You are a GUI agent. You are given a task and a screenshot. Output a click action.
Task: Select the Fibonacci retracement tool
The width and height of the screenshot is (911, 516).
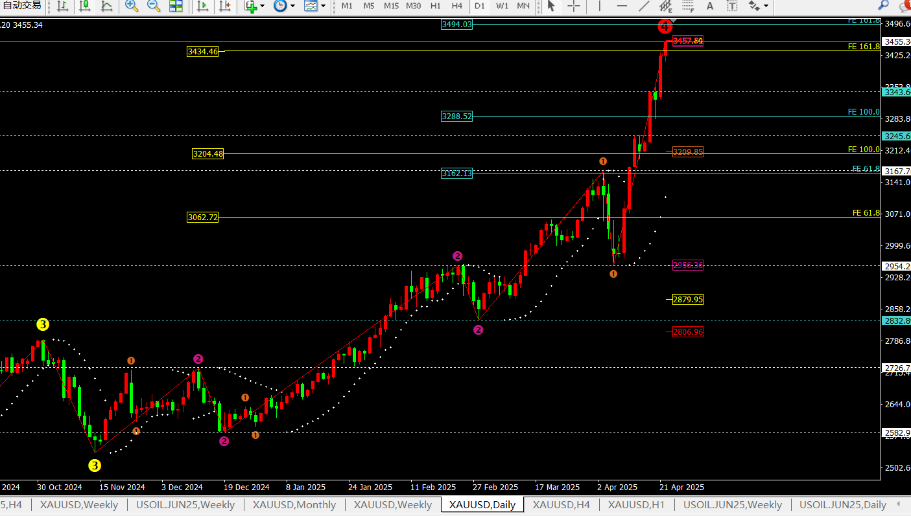click(687, 6)
